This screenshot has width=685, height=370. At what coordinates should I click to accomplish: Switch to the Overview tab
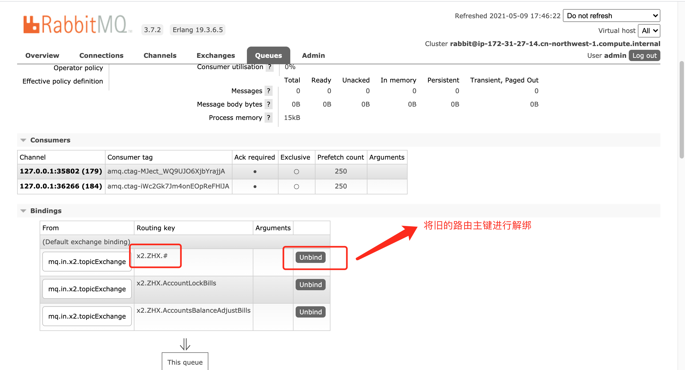[x=42, y=55]
